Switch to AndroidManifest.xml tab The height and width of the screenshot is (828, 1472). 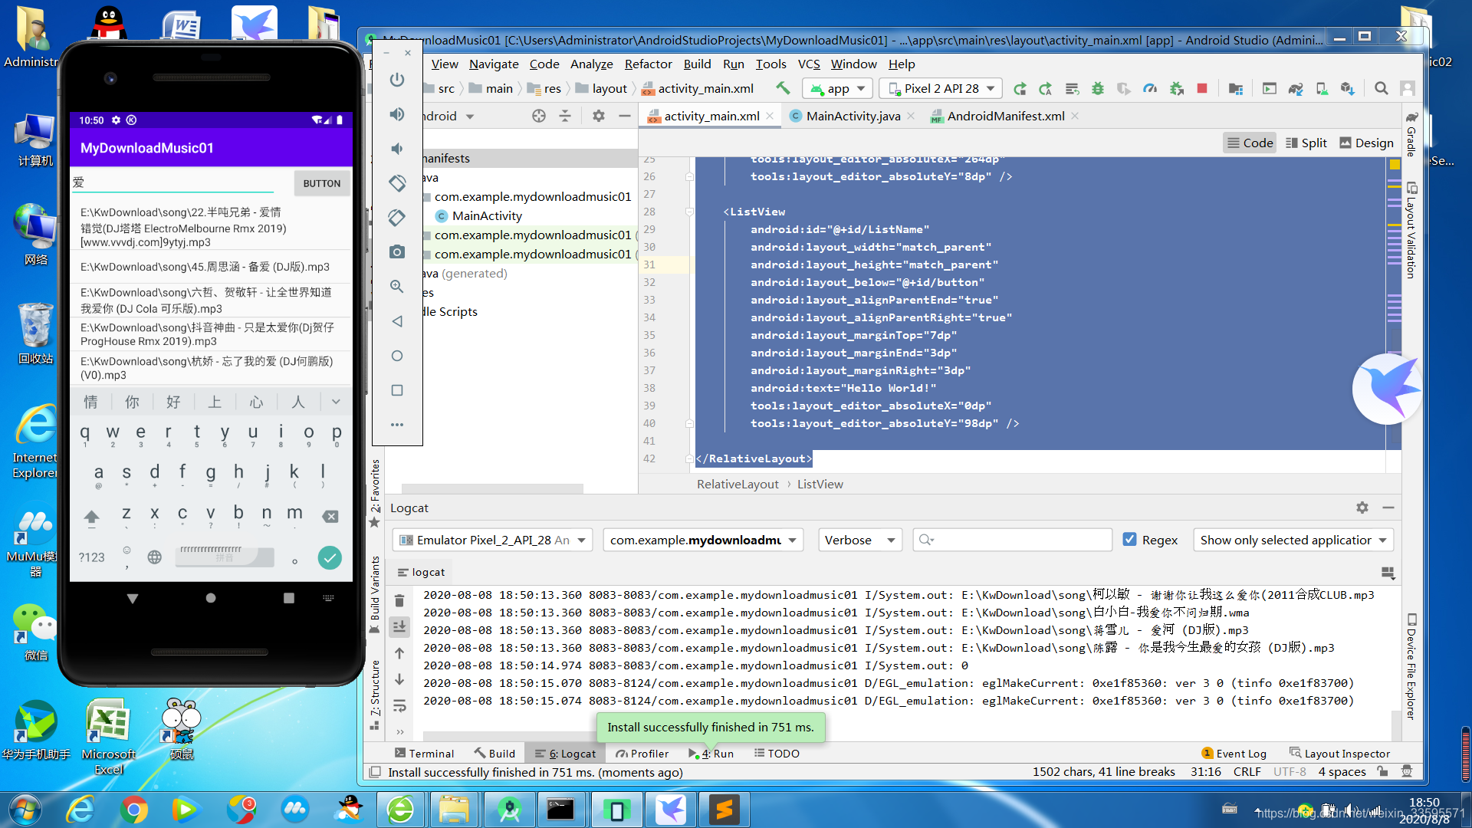pos(1005,116)
